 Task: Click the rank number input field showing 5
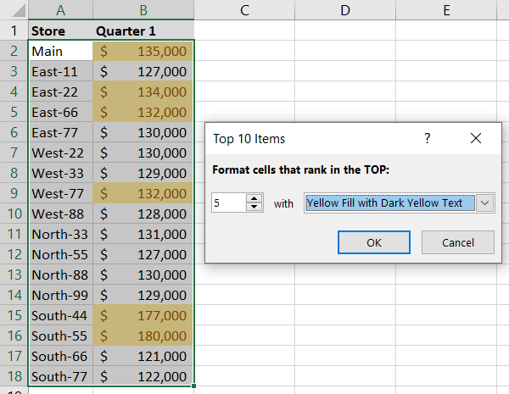click(228, 203)
